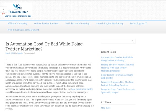166x111 pixels.
Task: Click the Thaiwebhunter site title
Action: 18,12
